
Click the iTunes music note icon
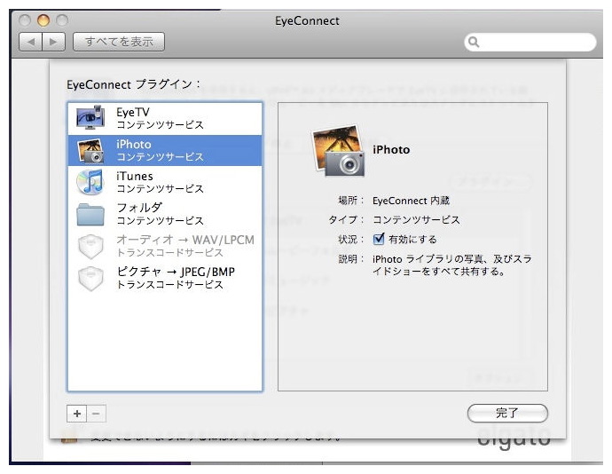coord(91,182)
